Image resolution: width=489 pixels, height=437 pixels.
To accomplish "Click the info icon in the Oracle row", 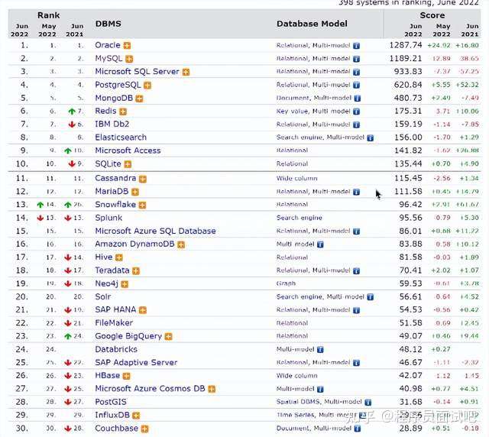I will [x=357, y=46].
